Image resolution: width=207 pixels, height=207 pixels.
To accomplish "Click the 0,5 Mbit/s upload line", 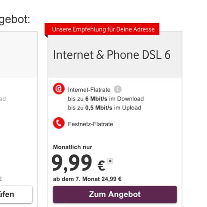I will 104,108.
